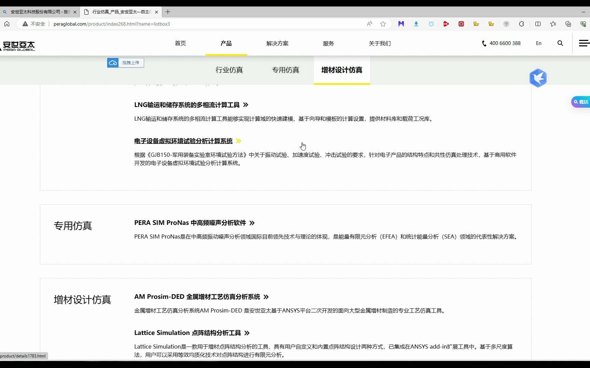
Task: Select the 行业仿真 sub-tab
Action: tap(229, 70)
